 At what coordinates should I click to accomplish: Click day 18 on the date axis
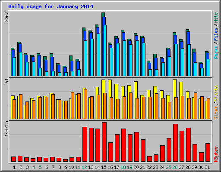pyautogui.click(x=123, y=167)
